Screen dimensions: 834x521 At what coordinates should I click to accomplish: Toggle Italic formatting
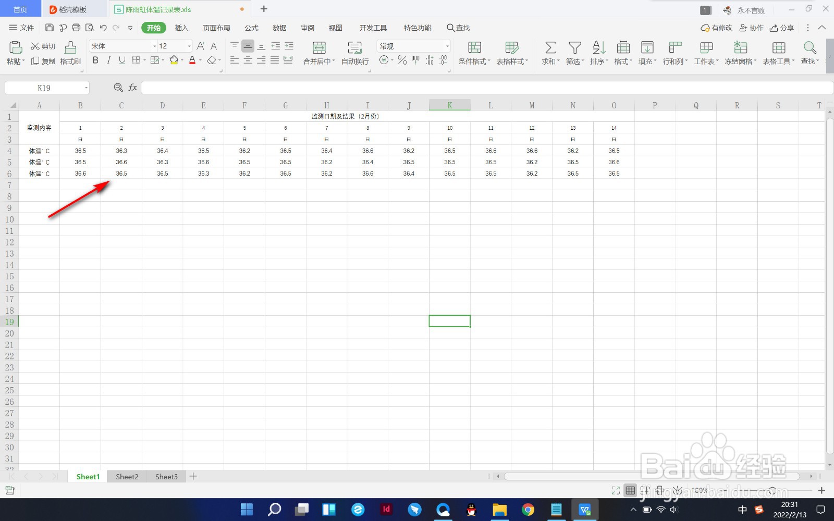108,60
